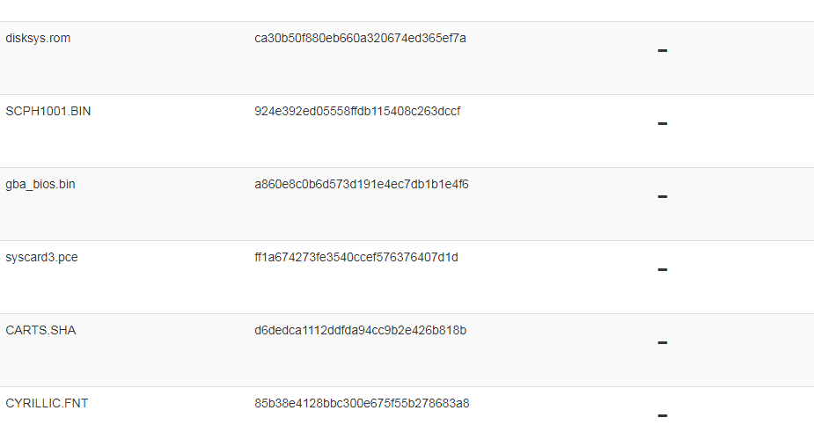Click the minus icon beside SCPH1001.BIN

[663, 123]
